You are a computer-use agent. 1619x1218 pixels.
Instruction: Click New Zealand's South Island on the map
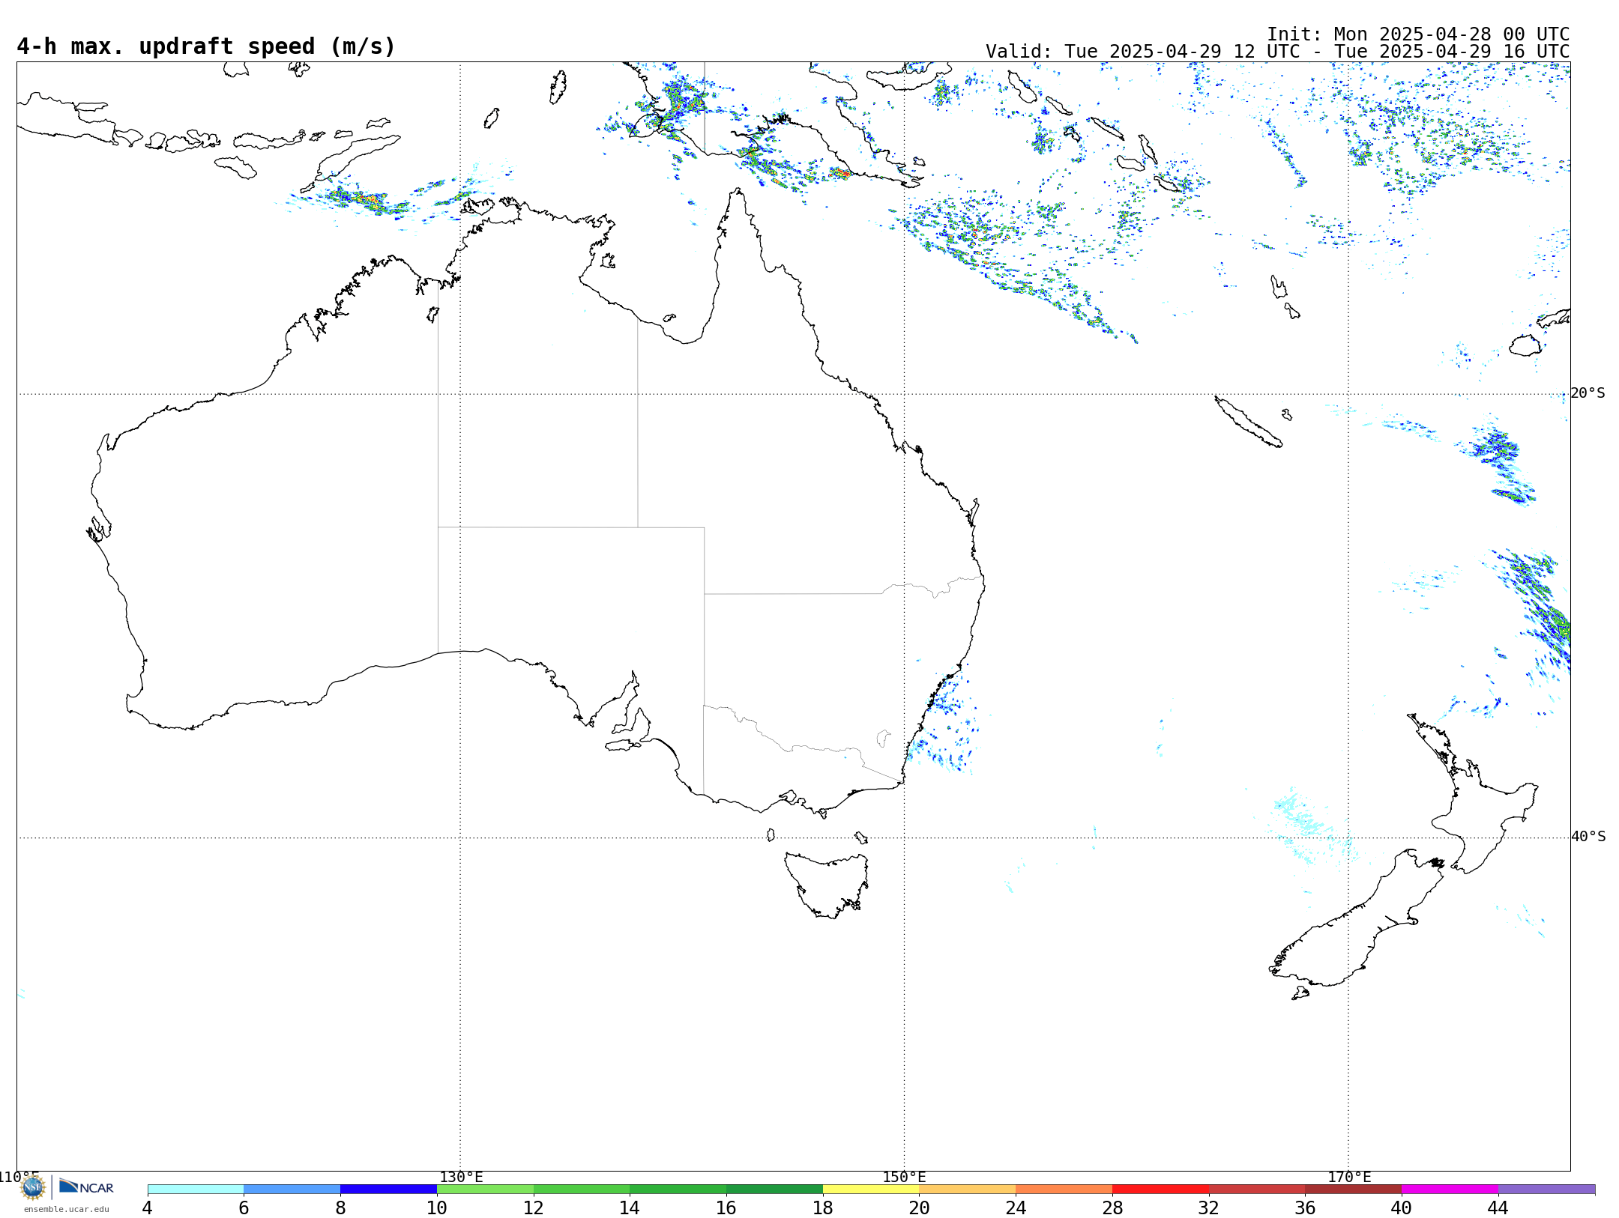1357,925
